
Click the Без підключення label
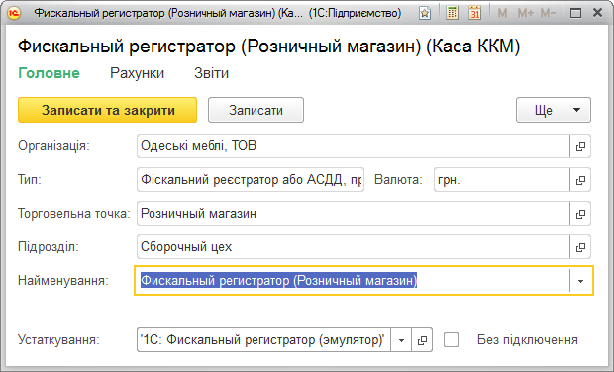(528, 340)
